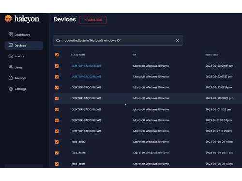Screen dimensions: 242x181
Task: Clear the search query with X
Action: pyautogui.click(x=177, y=41)
